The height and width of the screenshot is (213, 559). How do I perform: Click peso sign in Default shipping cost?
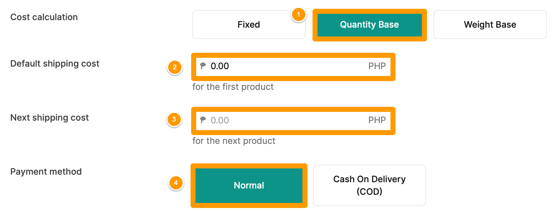203,66
